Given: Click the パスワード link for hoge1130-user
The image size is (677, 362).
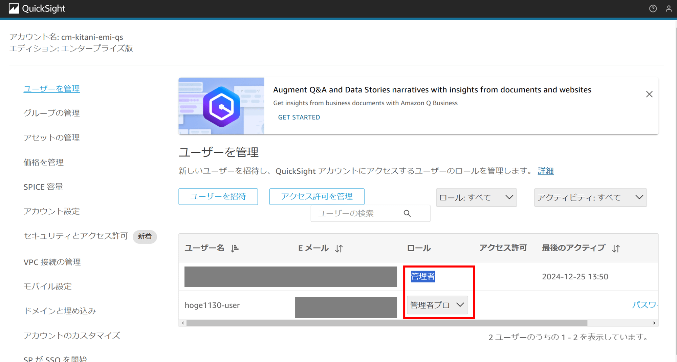Looking at the screenshot, I should 645,305.
